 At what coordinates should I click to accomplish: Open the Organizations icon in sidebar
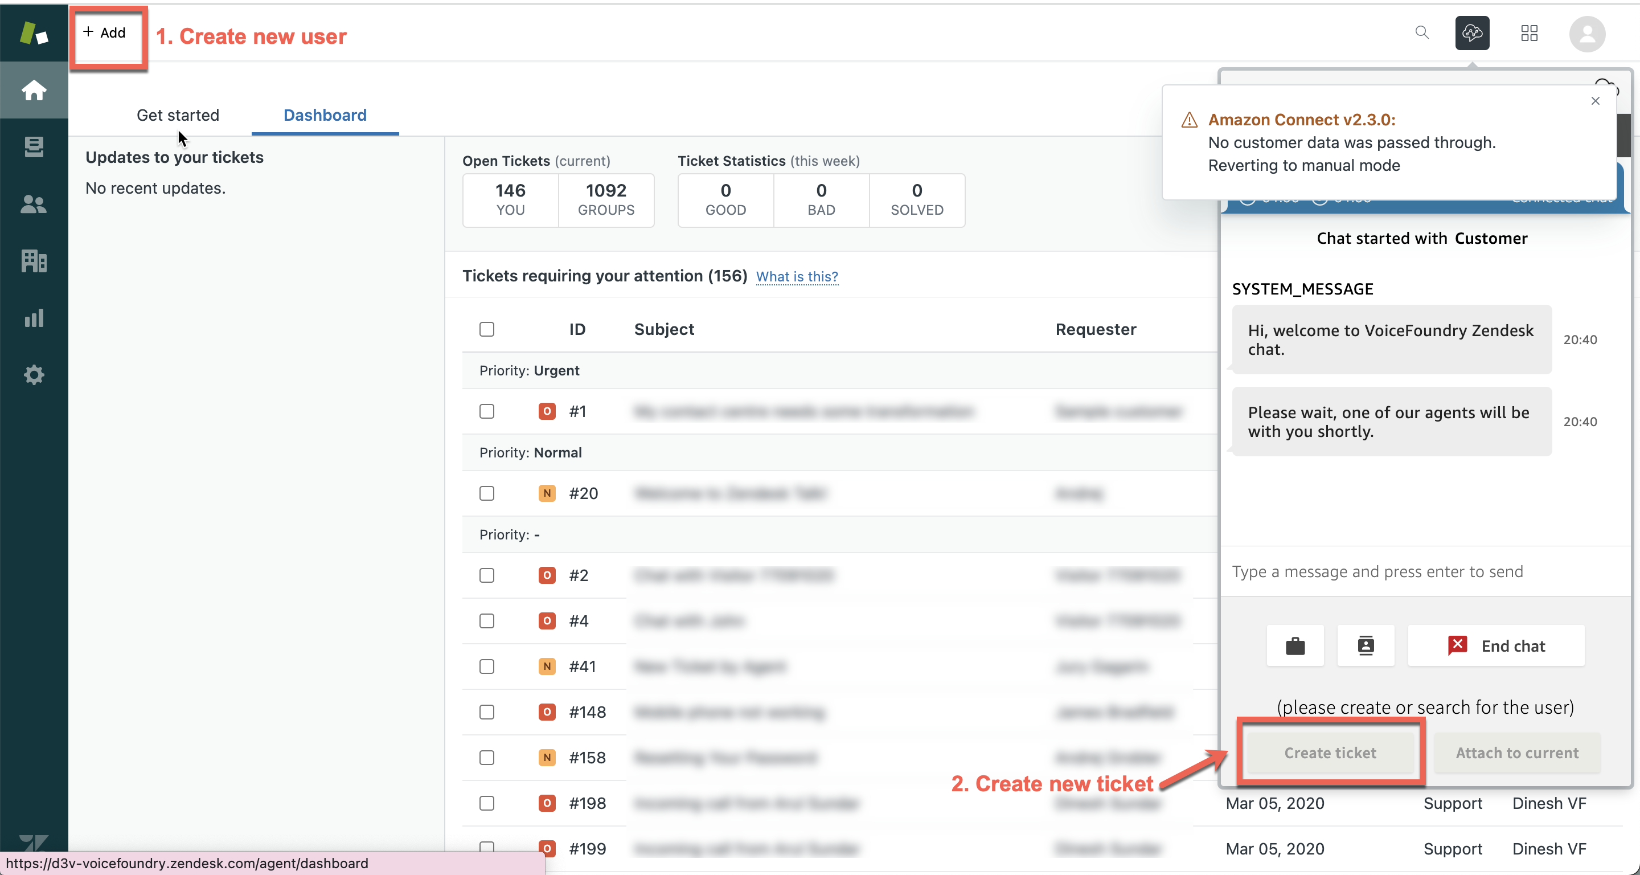click(x=34, y=260)
